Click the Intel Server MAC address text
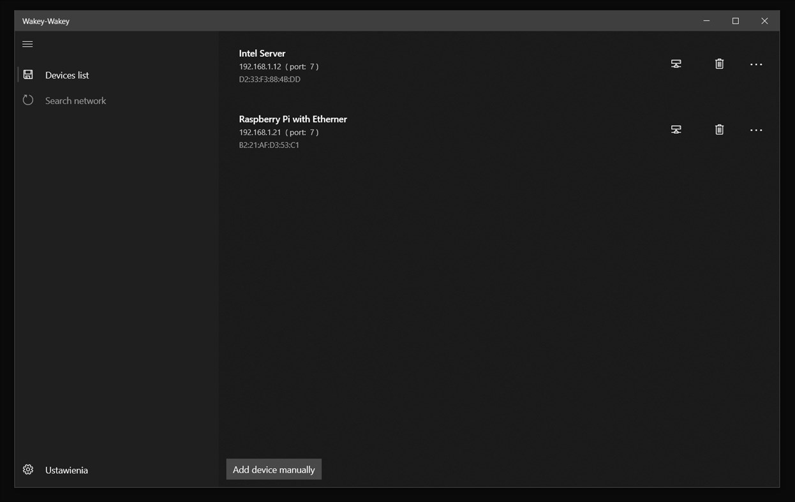 pos(269,79)
